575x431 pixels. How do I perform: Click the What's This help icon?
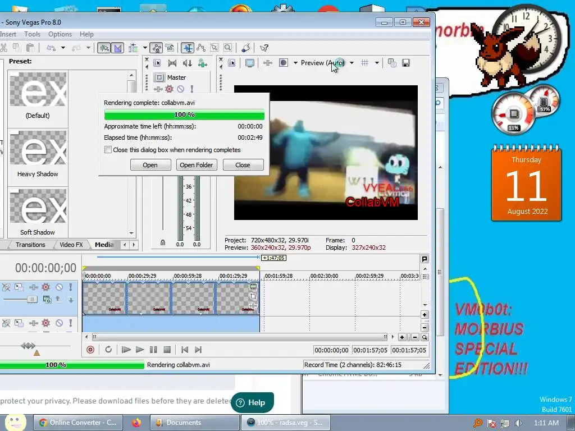coord(264,48)
